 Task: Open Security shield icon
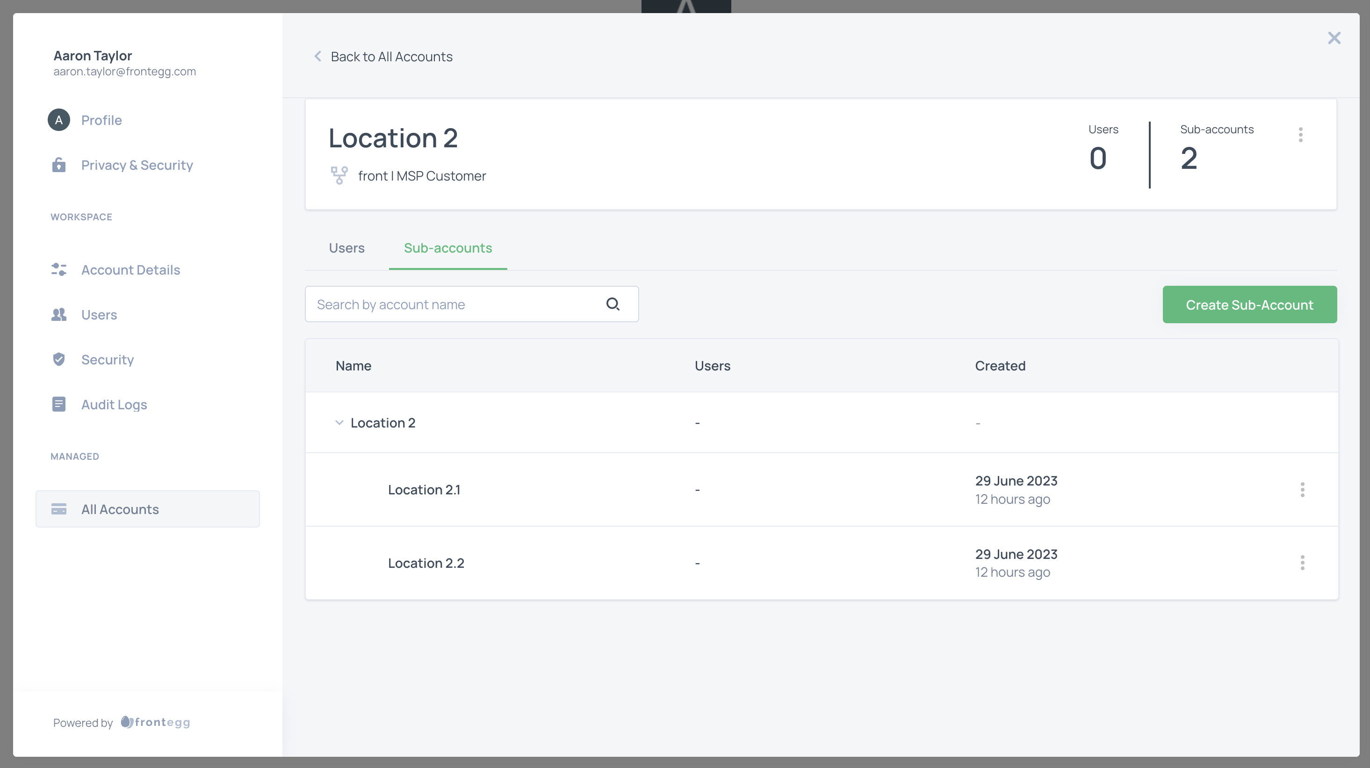pyautogui.click(x=58, y=360)
